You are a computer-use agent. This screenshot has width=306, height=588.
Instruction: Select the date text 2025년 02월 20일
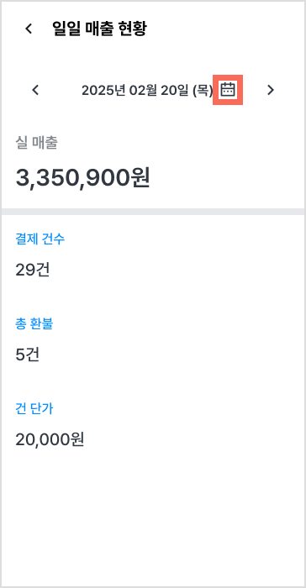135,91
